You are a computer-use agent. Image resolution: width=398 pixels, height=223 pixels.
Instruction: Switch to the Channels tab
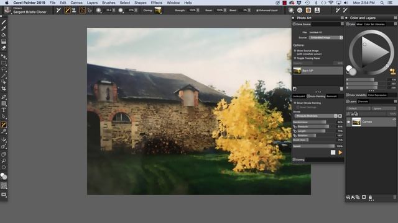[363, 102]
